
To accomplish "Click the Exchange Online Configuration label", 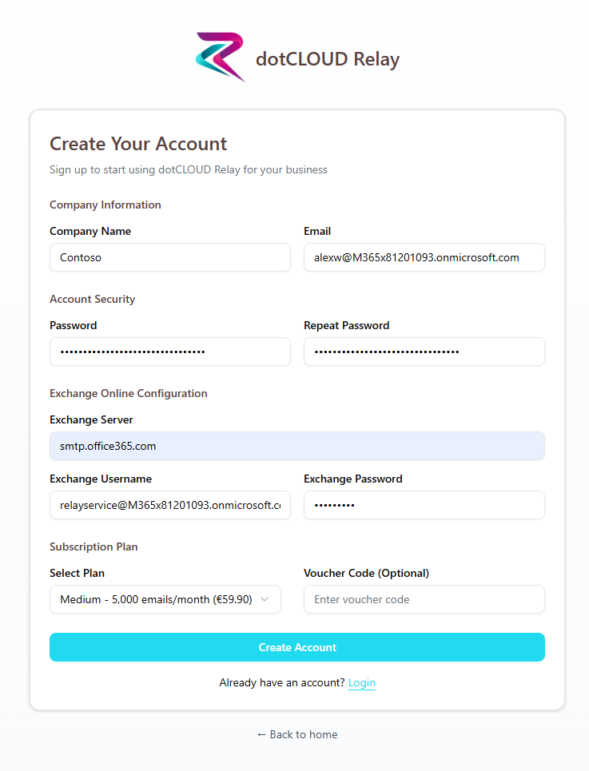I will pyautogui.click(x=128, y=393).
